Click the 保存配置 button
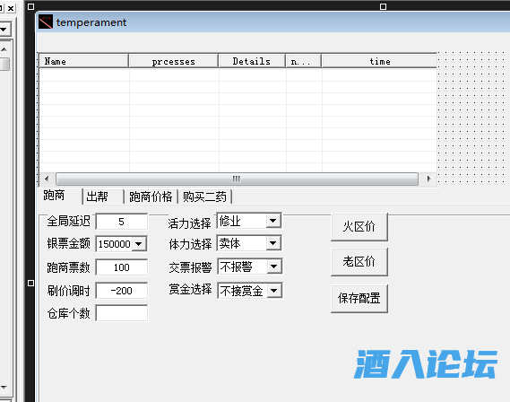 359,299
